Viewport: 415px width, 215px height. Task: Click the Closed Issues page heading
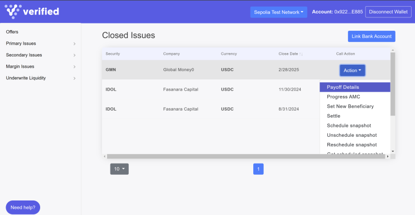click(129, 35)
